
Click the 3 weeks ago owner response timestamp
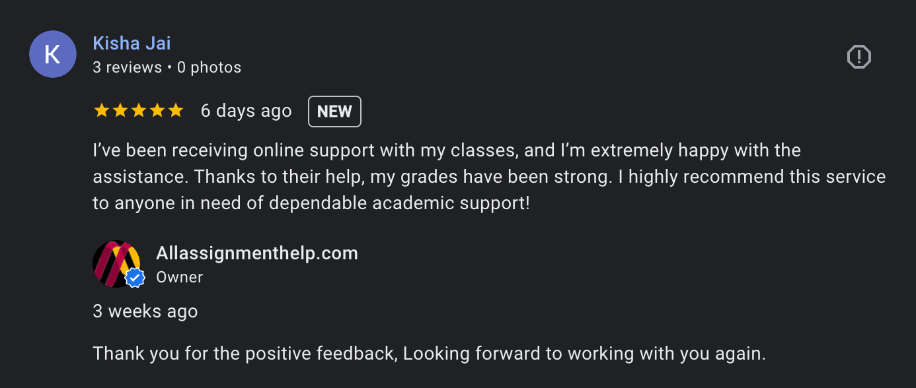tap(145, 311)
